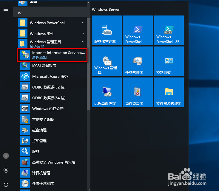Expand the Windows PowerShell folder chevron
The image size is (219, 191).
(83, 23)
